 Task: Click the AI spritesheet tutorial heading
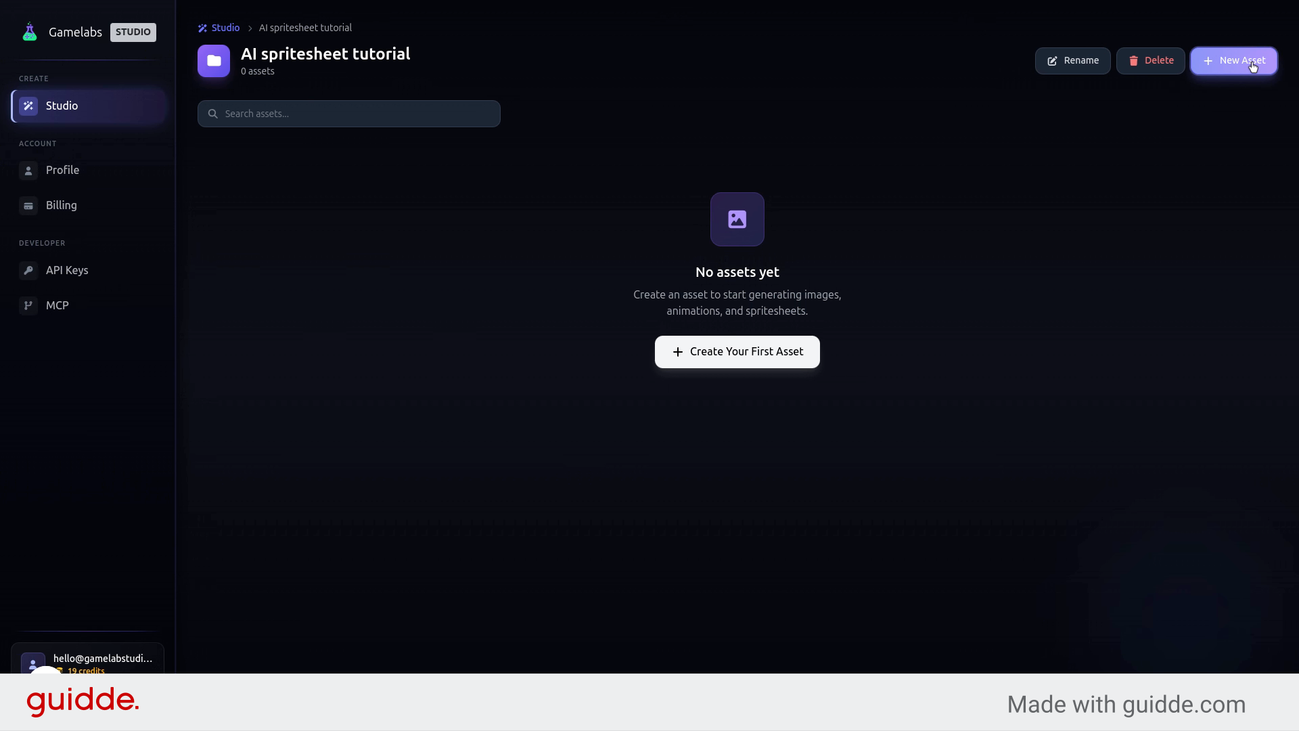click(325, 54)
